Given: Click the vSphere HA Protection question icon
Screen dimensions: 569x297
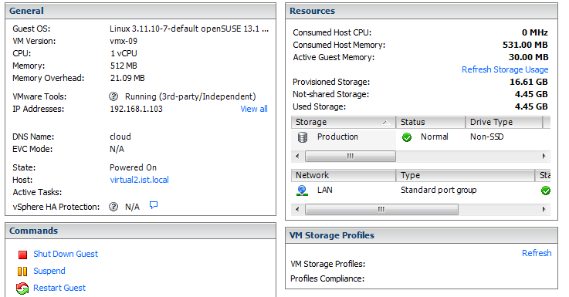Looking at the screenshot, I should tap(113, 207).
